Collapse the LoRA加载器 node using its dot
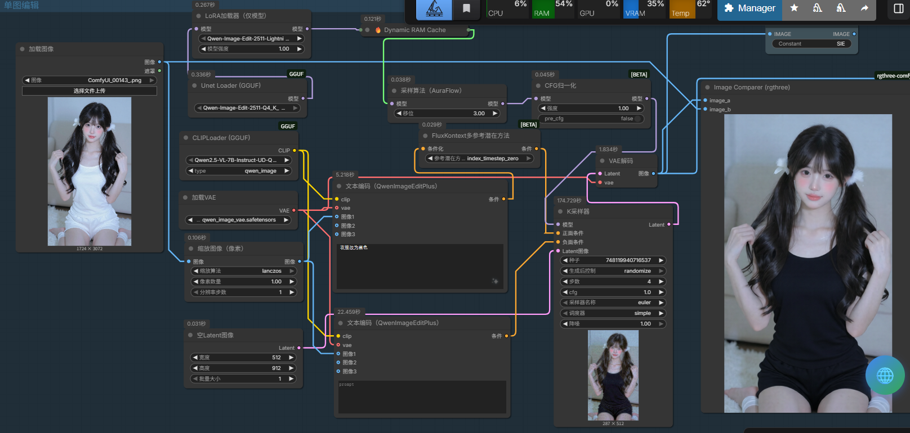Screen dimensions: 910x433 click(198, 16)
